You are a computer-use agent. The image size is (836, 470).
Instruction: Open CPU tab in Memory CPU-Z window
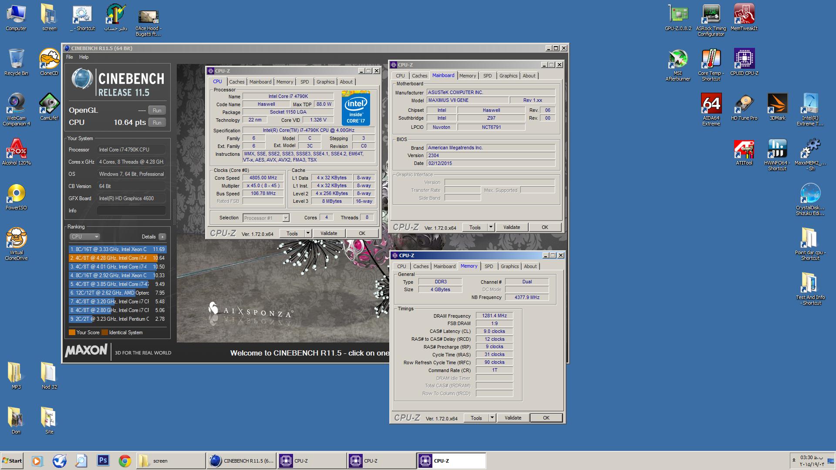[401, 266]
